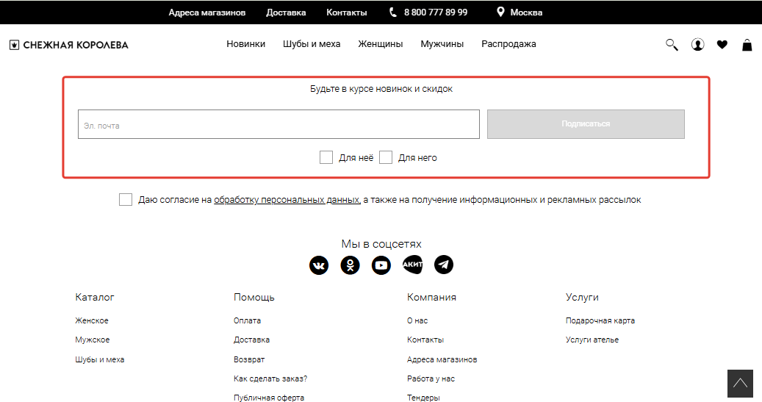Open Контакты in the top bar
Image resolution: width=762 pixels, height=402 pixels.
(347, 12)
